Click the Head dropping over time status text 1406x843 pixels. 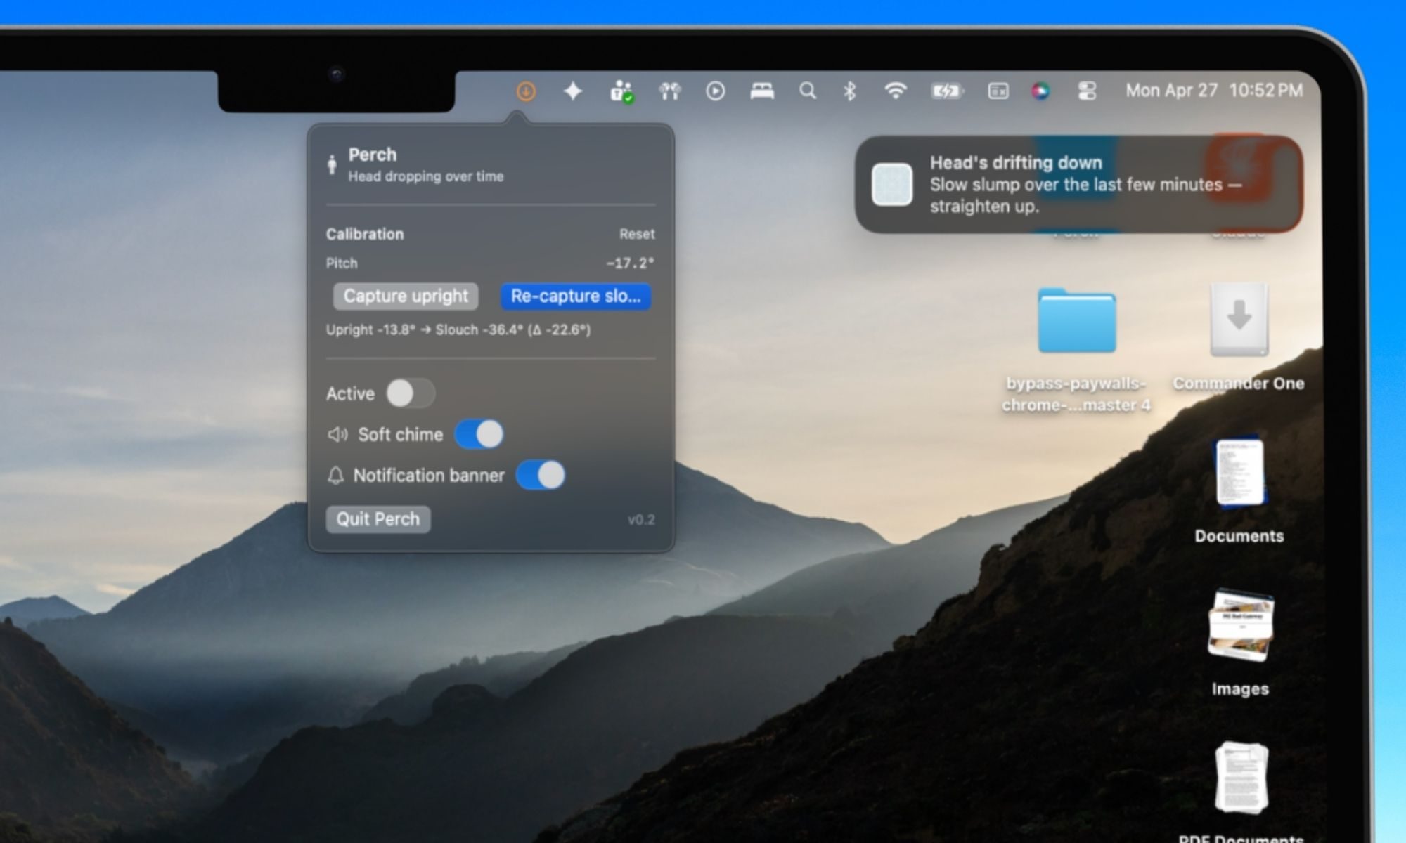(x=426, y=176)
